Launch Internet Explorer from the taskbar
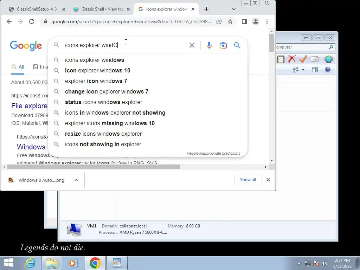Image resolution: width=360 pixels, height=270 pixels. tap(30, 263)
